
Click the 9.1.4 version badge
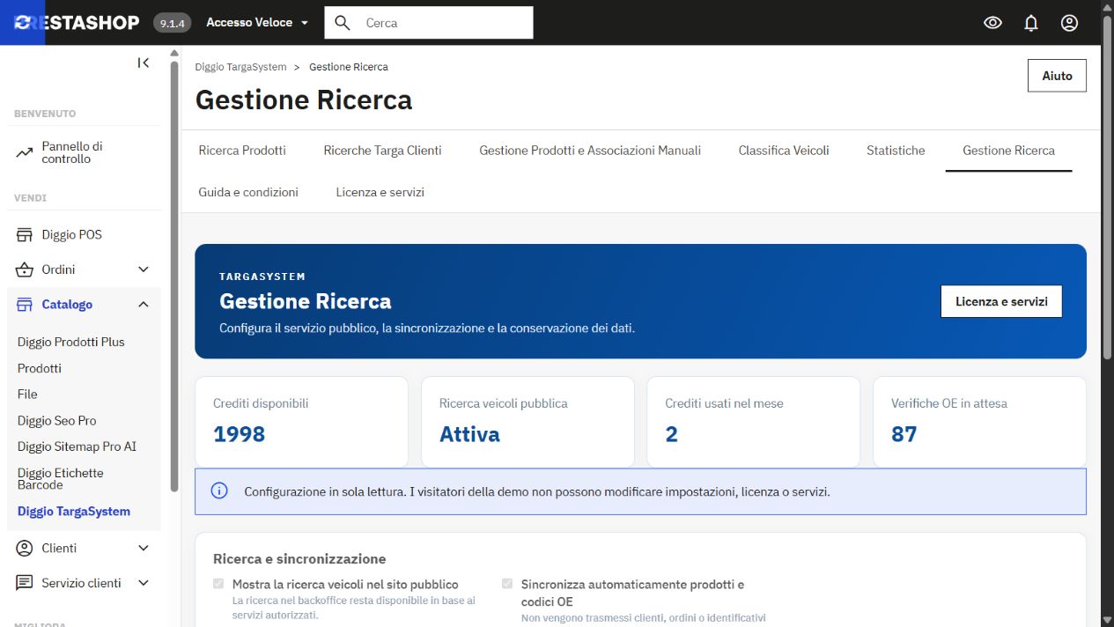(173, 23)
